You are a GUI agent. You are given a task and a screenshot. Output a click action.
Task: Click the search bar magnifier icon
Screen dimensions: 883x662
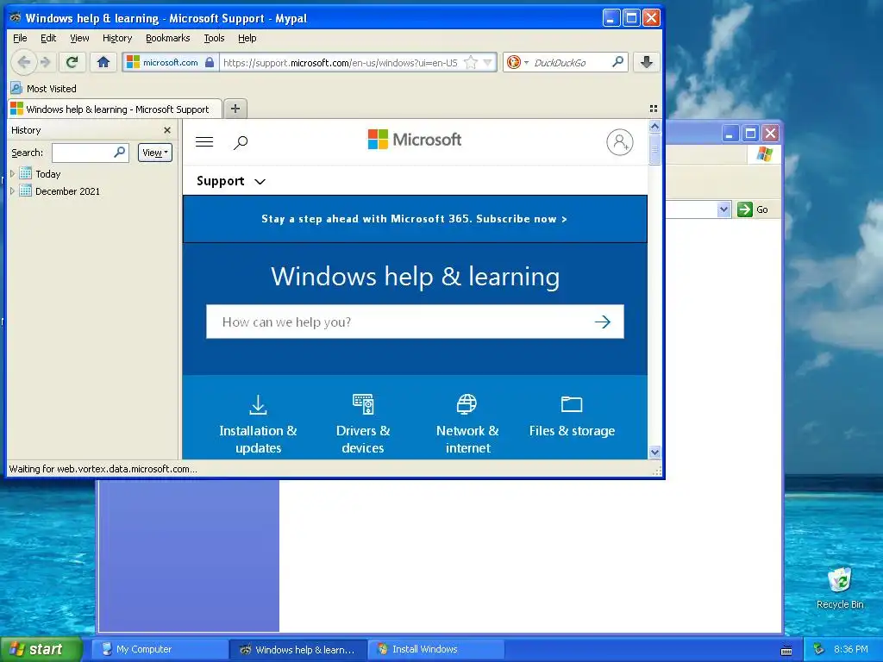[x=617, y=62]
